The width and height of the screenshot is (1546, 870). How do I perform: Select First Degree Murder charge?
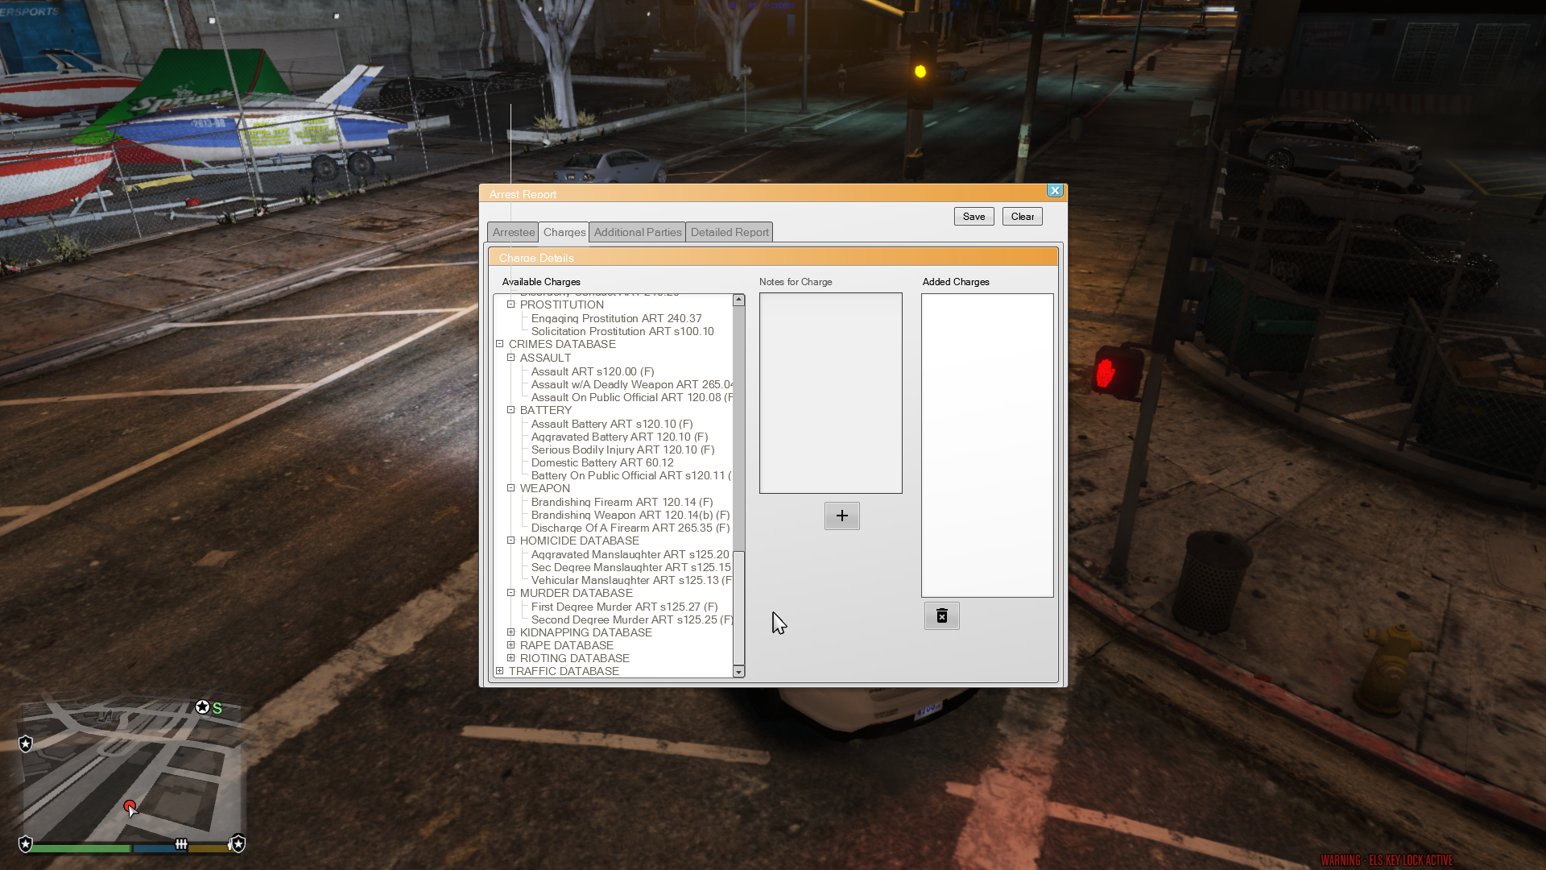pyautogui.click(x=623, y=607)
